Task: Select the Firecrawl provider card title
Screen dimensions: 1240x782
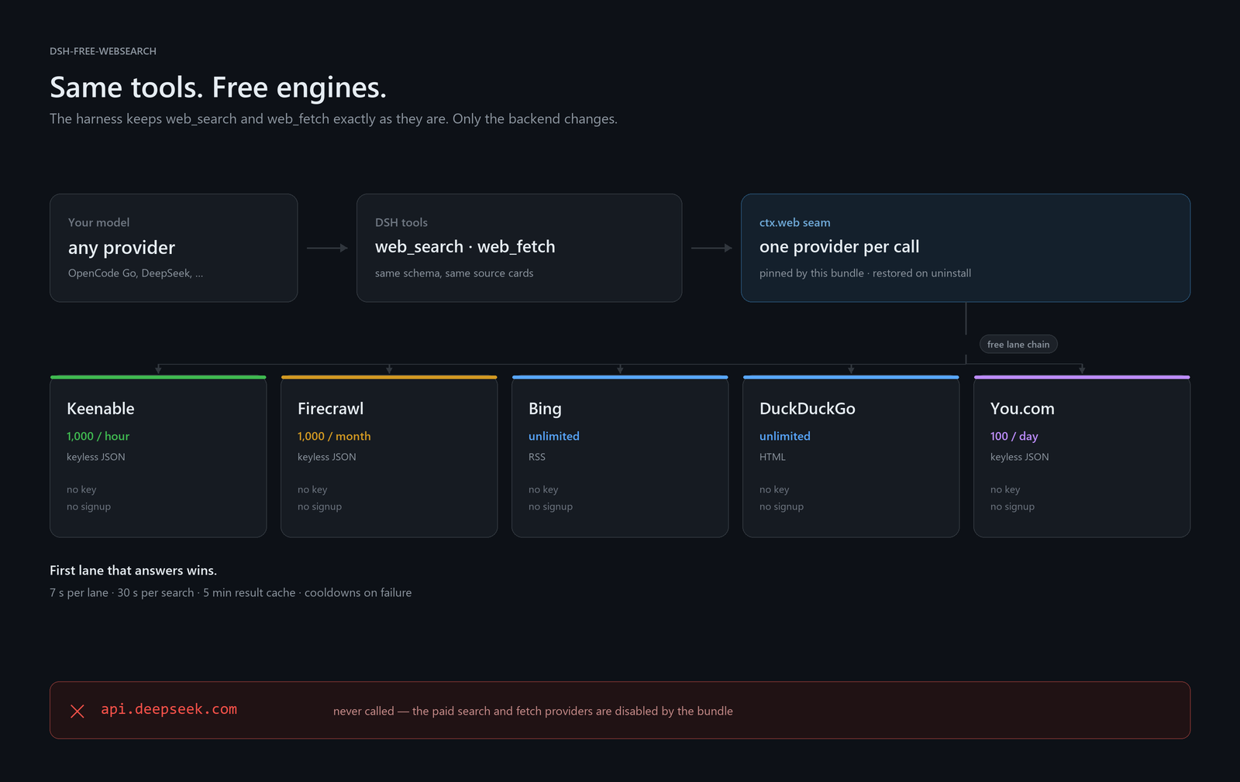Action: tap(330, 409)
